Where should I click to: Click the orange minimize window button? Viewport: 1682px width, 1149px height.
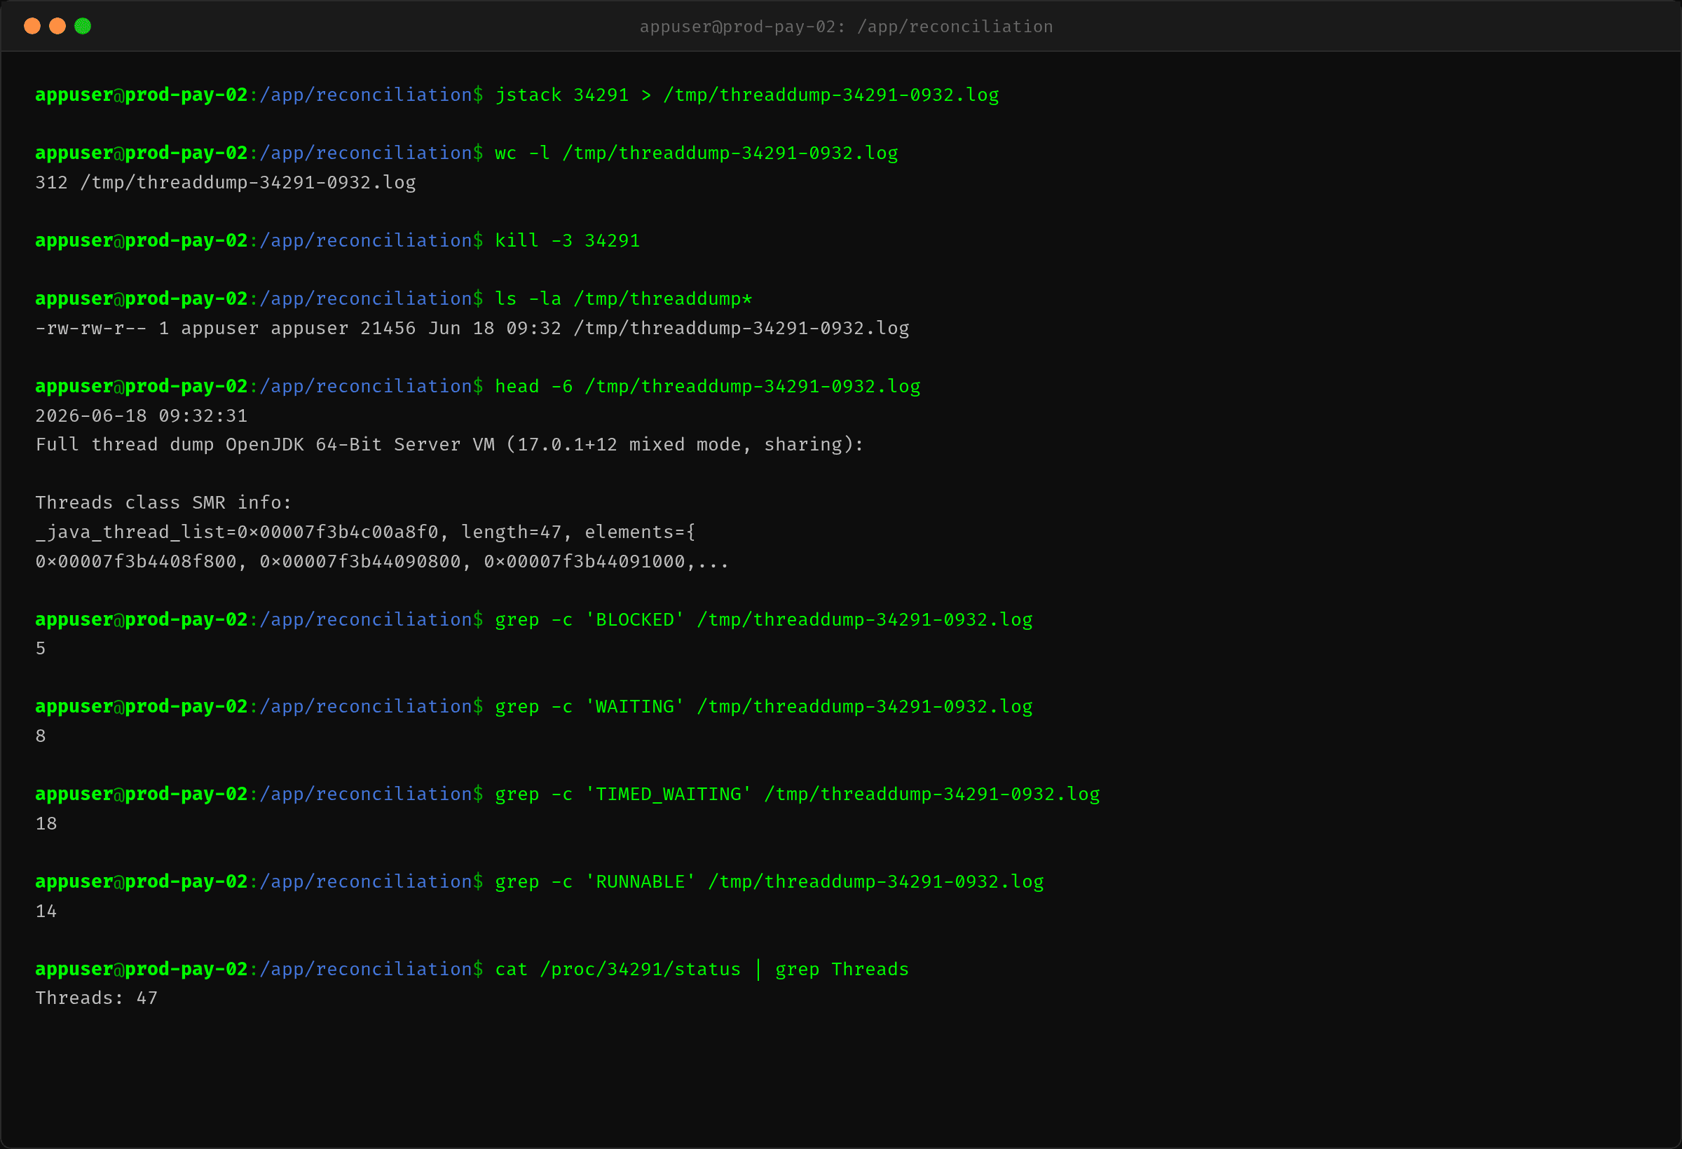click(x=57, y=26)
